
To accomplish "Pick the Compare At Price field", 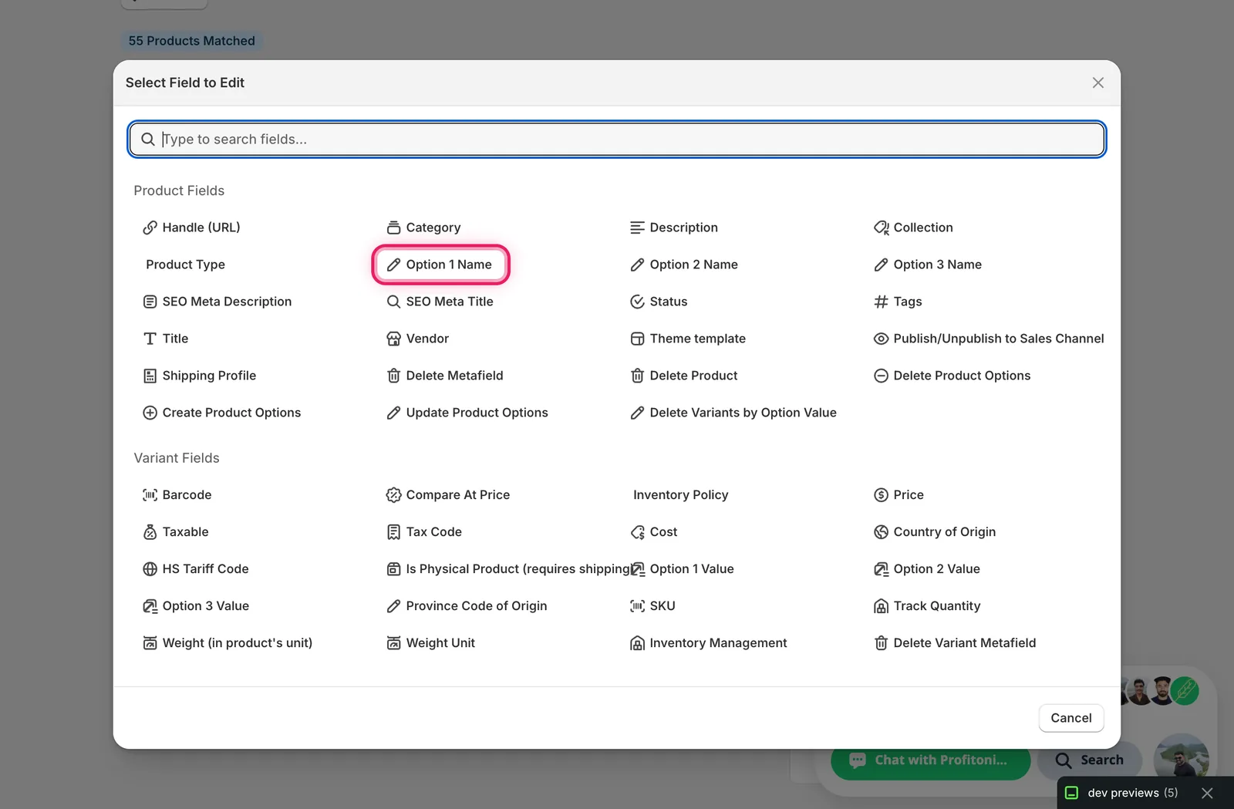I will point(448,495).
